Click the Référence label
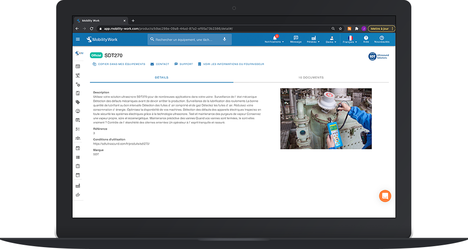The height and width of the screenshot is (249, 468). [x=100, y=129]
